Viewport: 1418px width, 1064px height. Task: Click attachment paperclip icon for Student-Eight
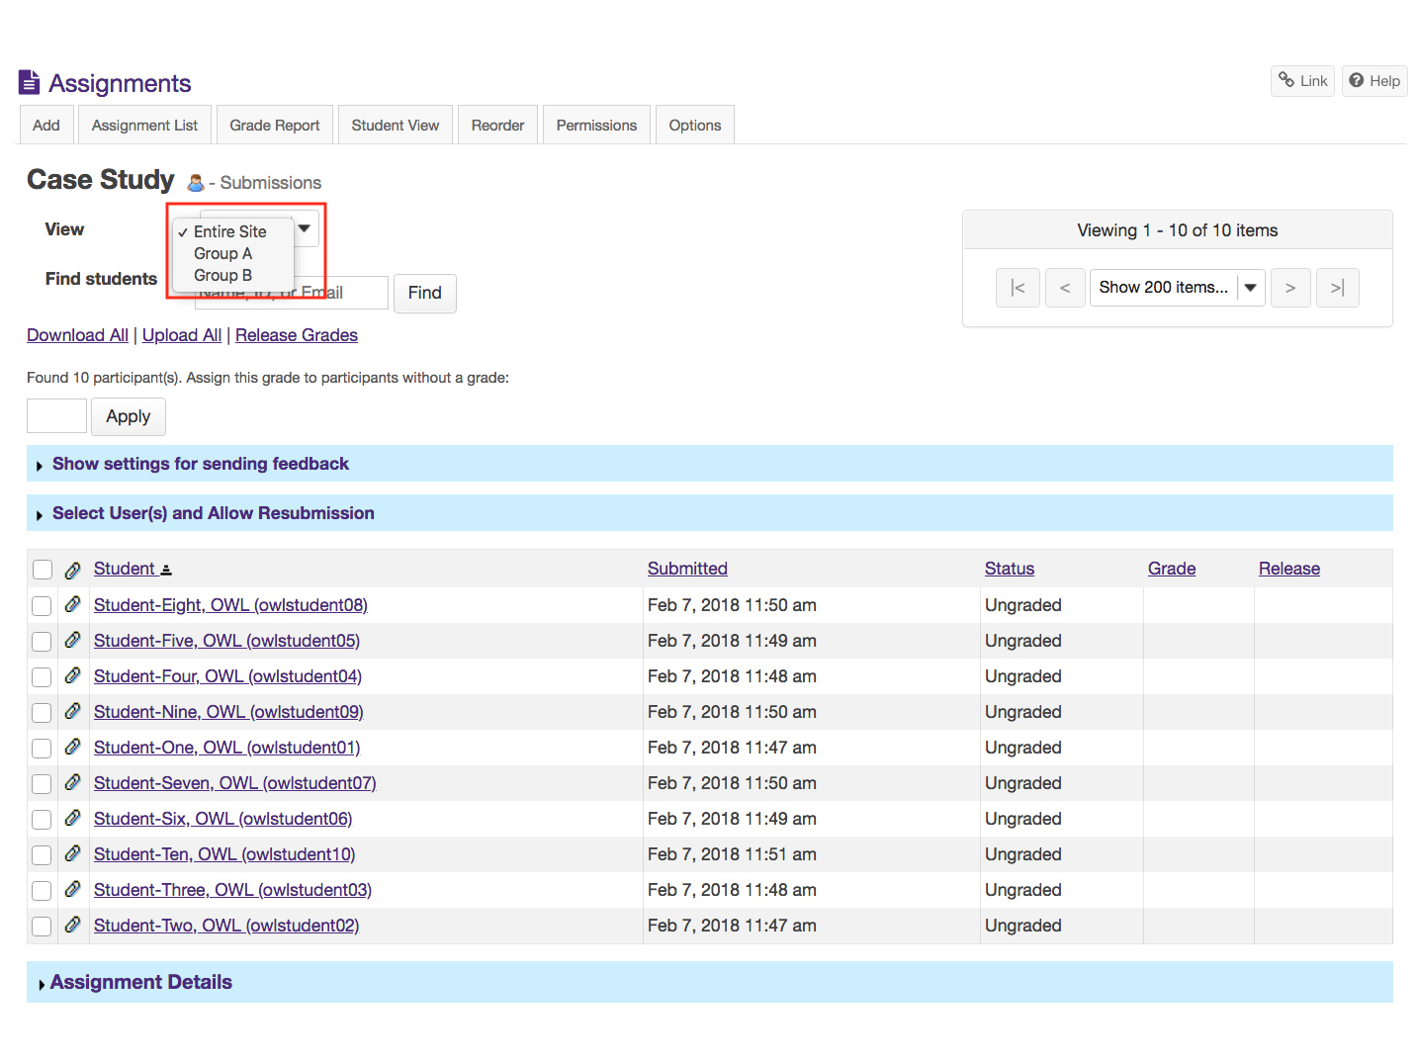(72, 604)
